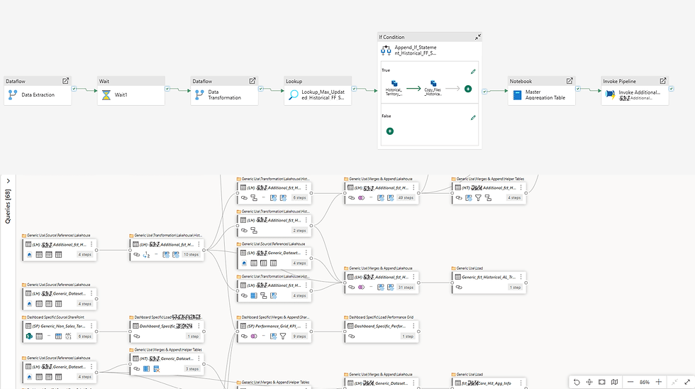Click the If Condition header title
This screenshot has height=389, width=695.
391,37
